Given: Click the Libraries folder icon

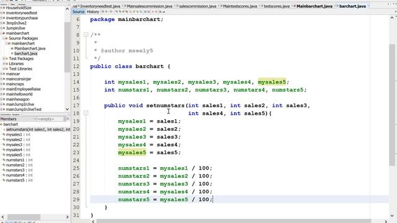Looking at the screenshot, I should pos(7,64).
